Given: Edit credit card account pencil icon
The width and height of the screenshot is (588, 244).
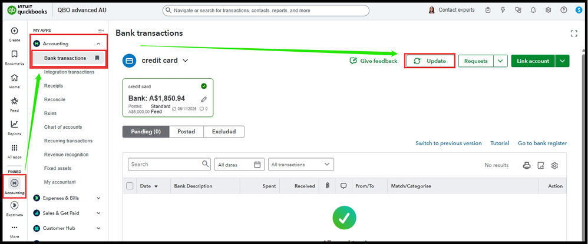Looking at the screenshot, I should 204,99.
